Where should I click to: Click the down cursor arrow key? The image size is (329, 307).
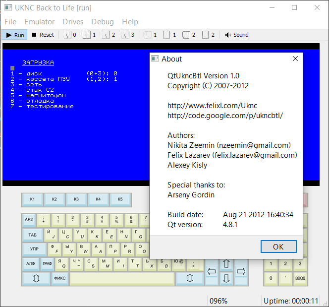coord(226,279)
